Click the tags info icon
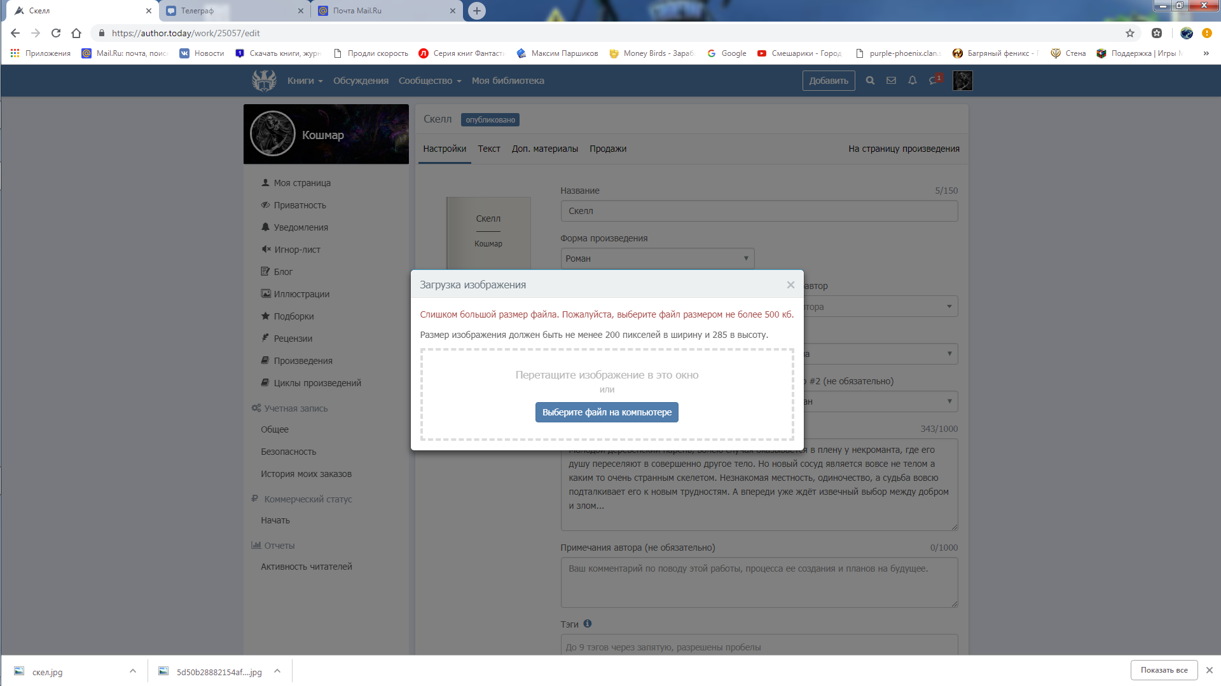 tap(588, 624)
